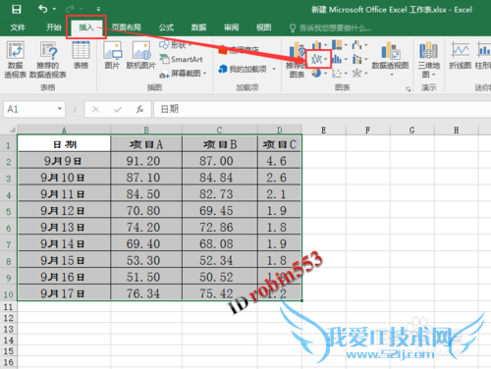Insert a line or area chart
The width and height of the screenshot is (491, 369).
coord(319,59)
